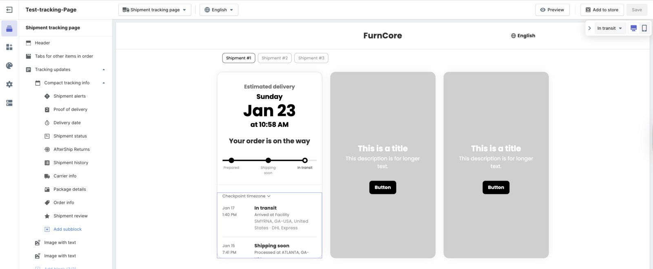653x269 pixels.
Task: Select the Shipment #2 tab
Action: pyautogui.click(x=275, y=58)
